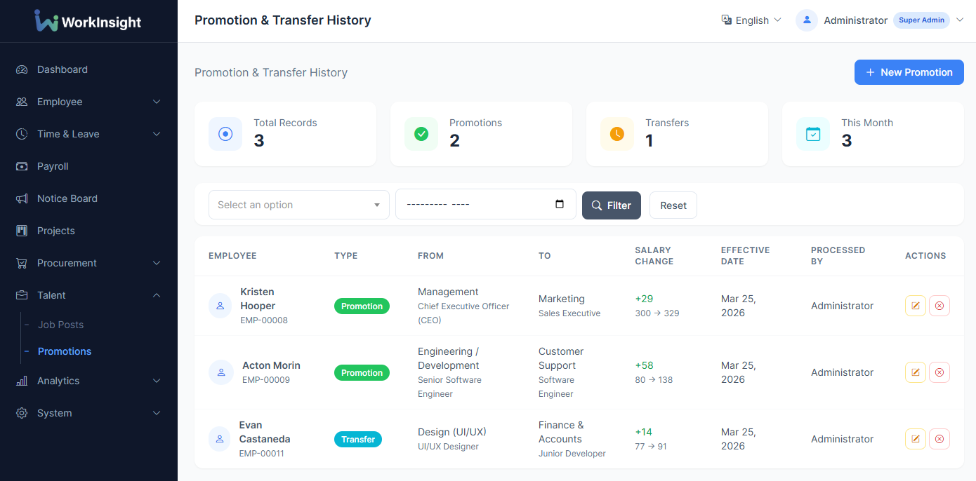Screen dimensions: 976x481
Task: Open the Select an option dropdown
Action: pyautogui.click(x=298, y=205)
